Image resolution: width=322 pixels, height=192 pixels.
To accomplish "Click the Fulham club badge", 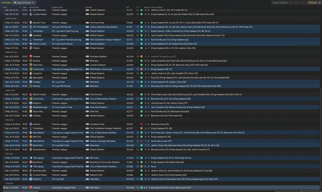I will [31, 48].
